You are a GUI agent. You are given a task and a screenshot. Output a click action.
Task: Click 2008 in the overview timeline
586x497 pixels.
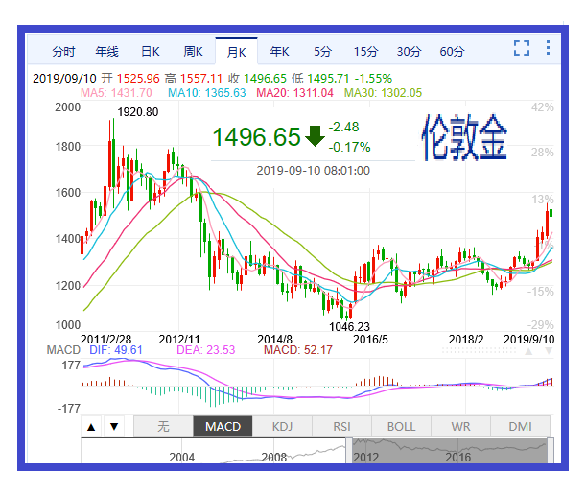tap(274, 457)
